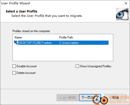
Task: Tick the Delete Account checkbox
Action: [x=14, y=73]
